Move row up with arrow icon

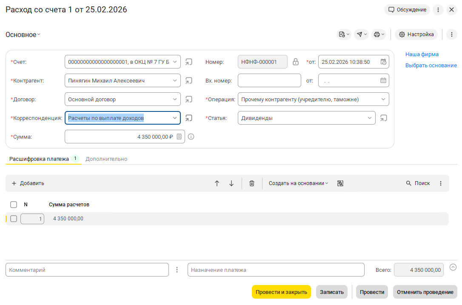tap(217, 183)
